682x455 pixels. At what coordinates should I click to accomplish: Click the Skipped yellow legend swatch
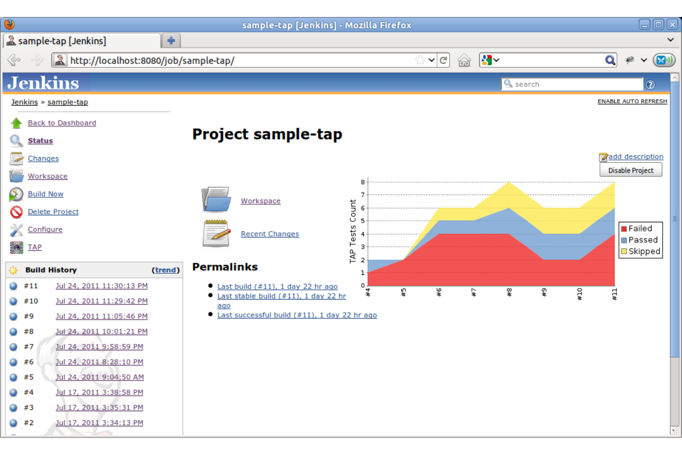pos(624,252)
